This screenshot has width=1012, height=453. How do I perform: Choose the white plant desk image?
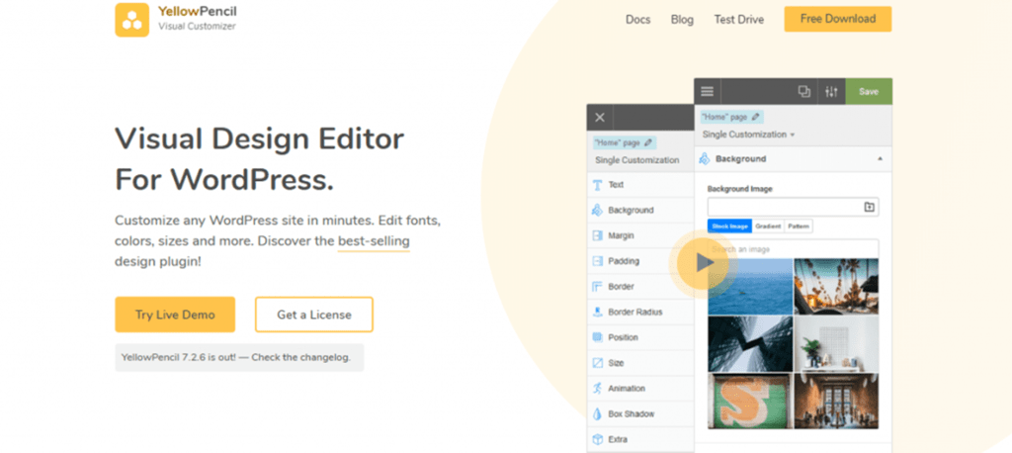[836, 344]
